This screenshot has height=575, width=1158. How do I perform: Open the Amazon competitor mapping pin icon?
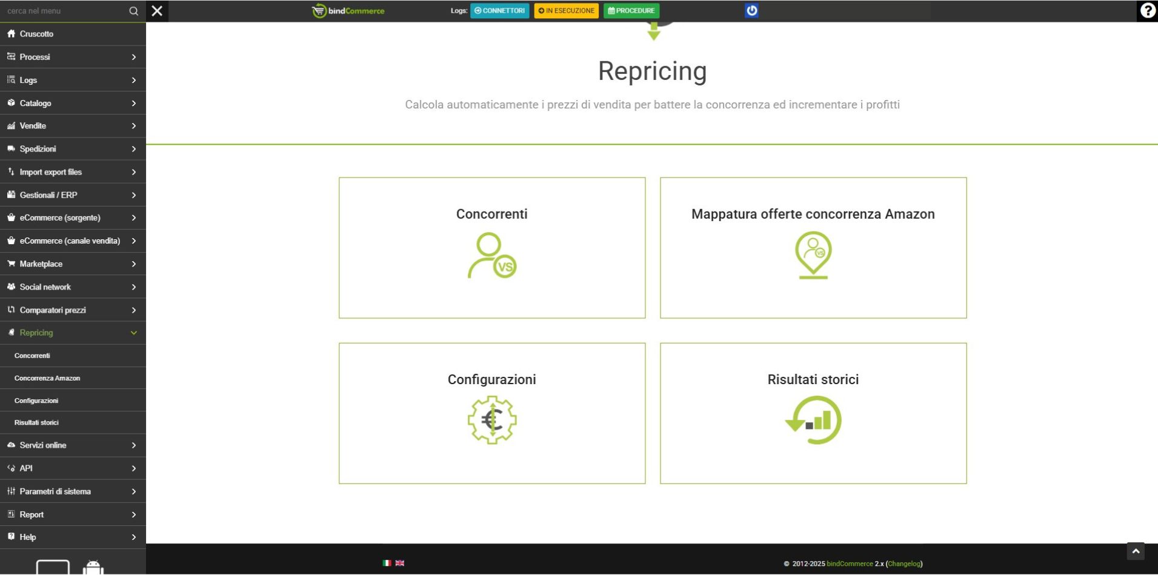(813, 256)
